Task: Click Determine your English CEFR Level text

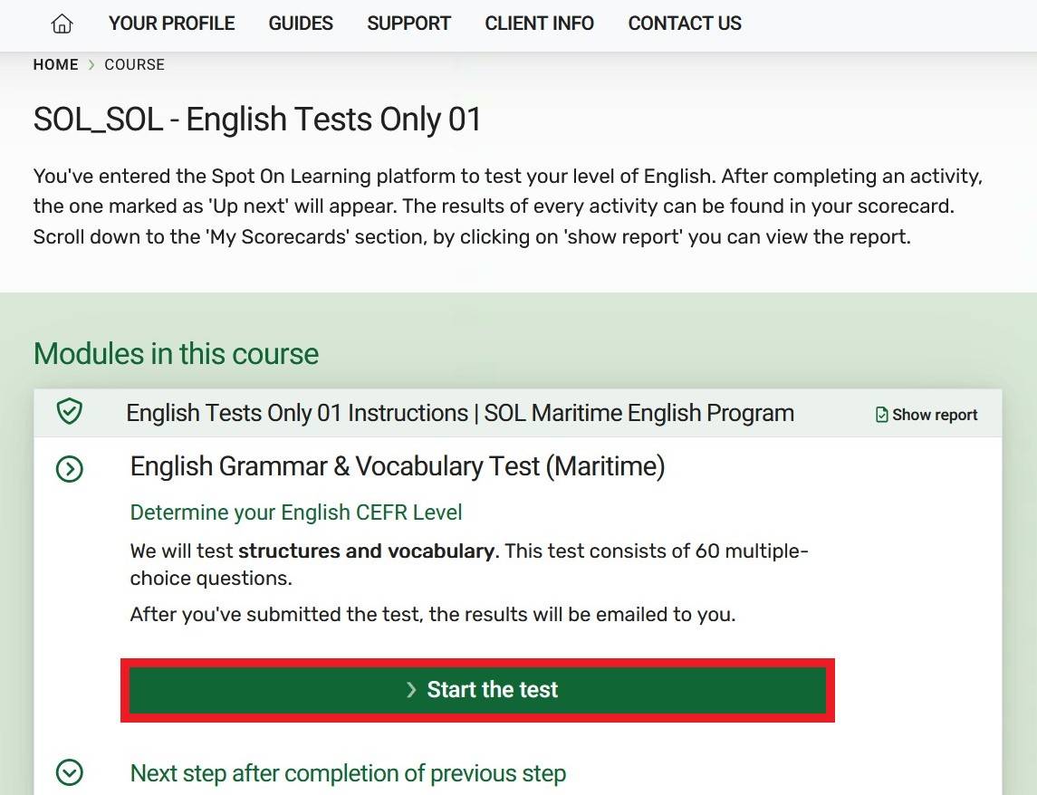Action: (x=295, y=512)
